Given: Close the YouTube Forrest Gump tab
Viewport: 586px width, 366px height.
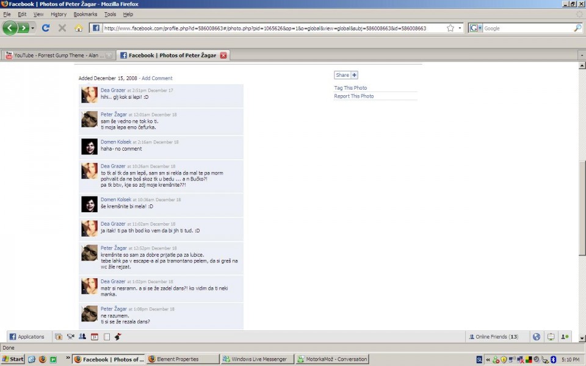Looking at the screenshot, I should (x=109, y=56).
